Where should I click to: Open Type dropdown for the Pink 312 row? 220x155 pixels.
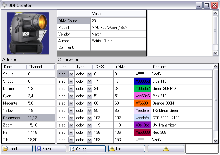[x=89, y=96]
